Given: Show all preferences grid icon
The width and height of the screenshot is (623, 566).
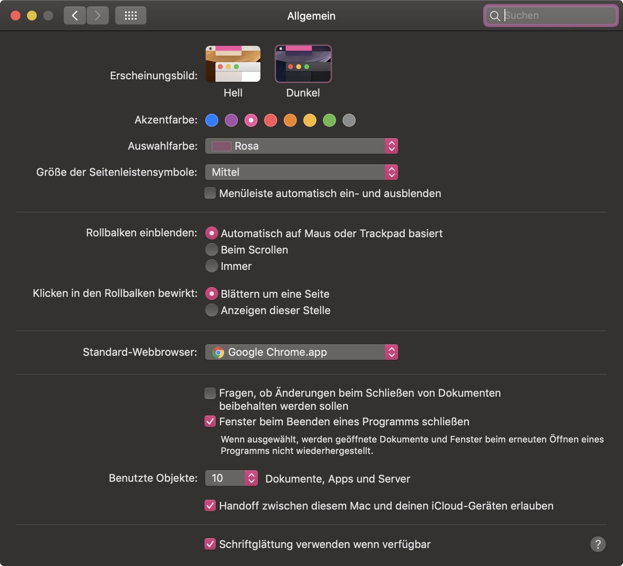Looking at the screenshot, I should 130,16.
